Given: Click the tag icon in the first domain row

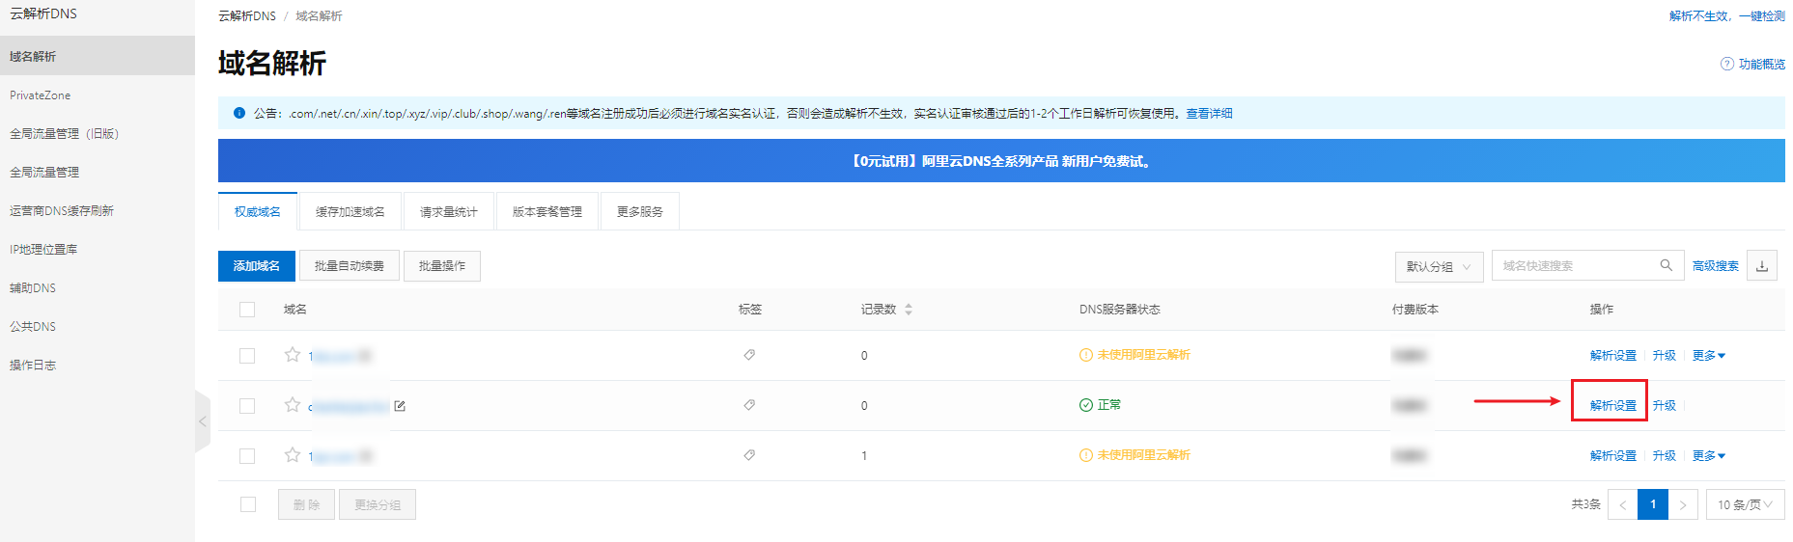Looking at the screenshot, I should [x=749, y=355].
